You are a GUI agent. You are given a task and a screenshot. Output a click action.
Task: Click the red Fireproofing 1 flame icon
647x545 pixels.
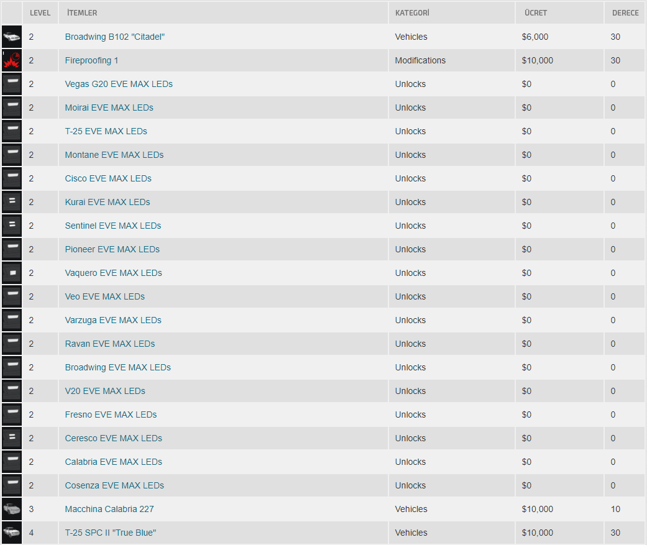point(12,60)
